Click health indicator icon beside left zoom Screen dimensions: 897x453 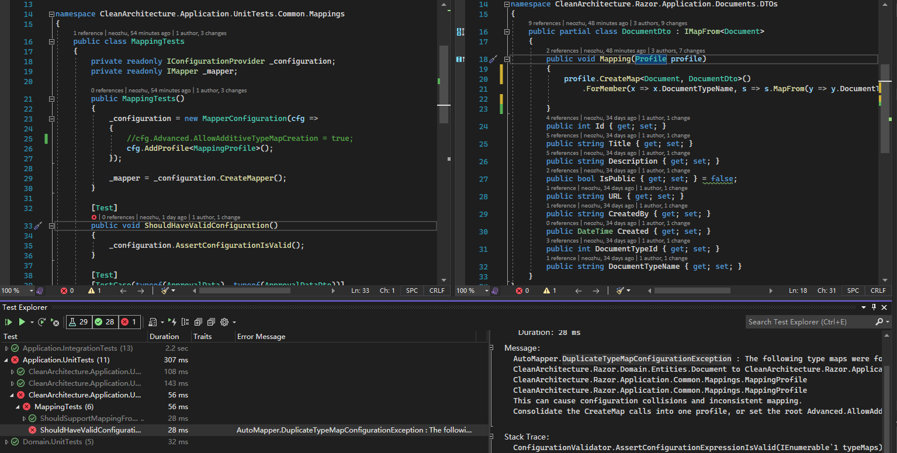[40, 291]
